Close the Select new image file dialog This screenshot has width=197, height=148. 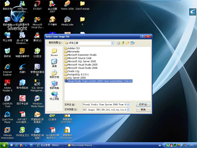pyautogui.click(x=148, y=37)
